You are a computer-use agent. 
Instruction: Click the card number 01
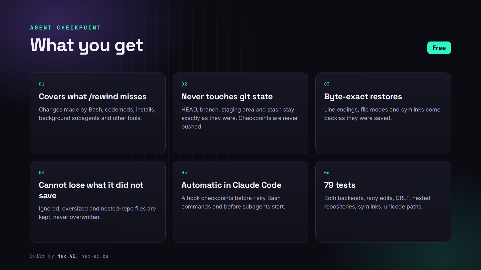[x=42, y=84]
